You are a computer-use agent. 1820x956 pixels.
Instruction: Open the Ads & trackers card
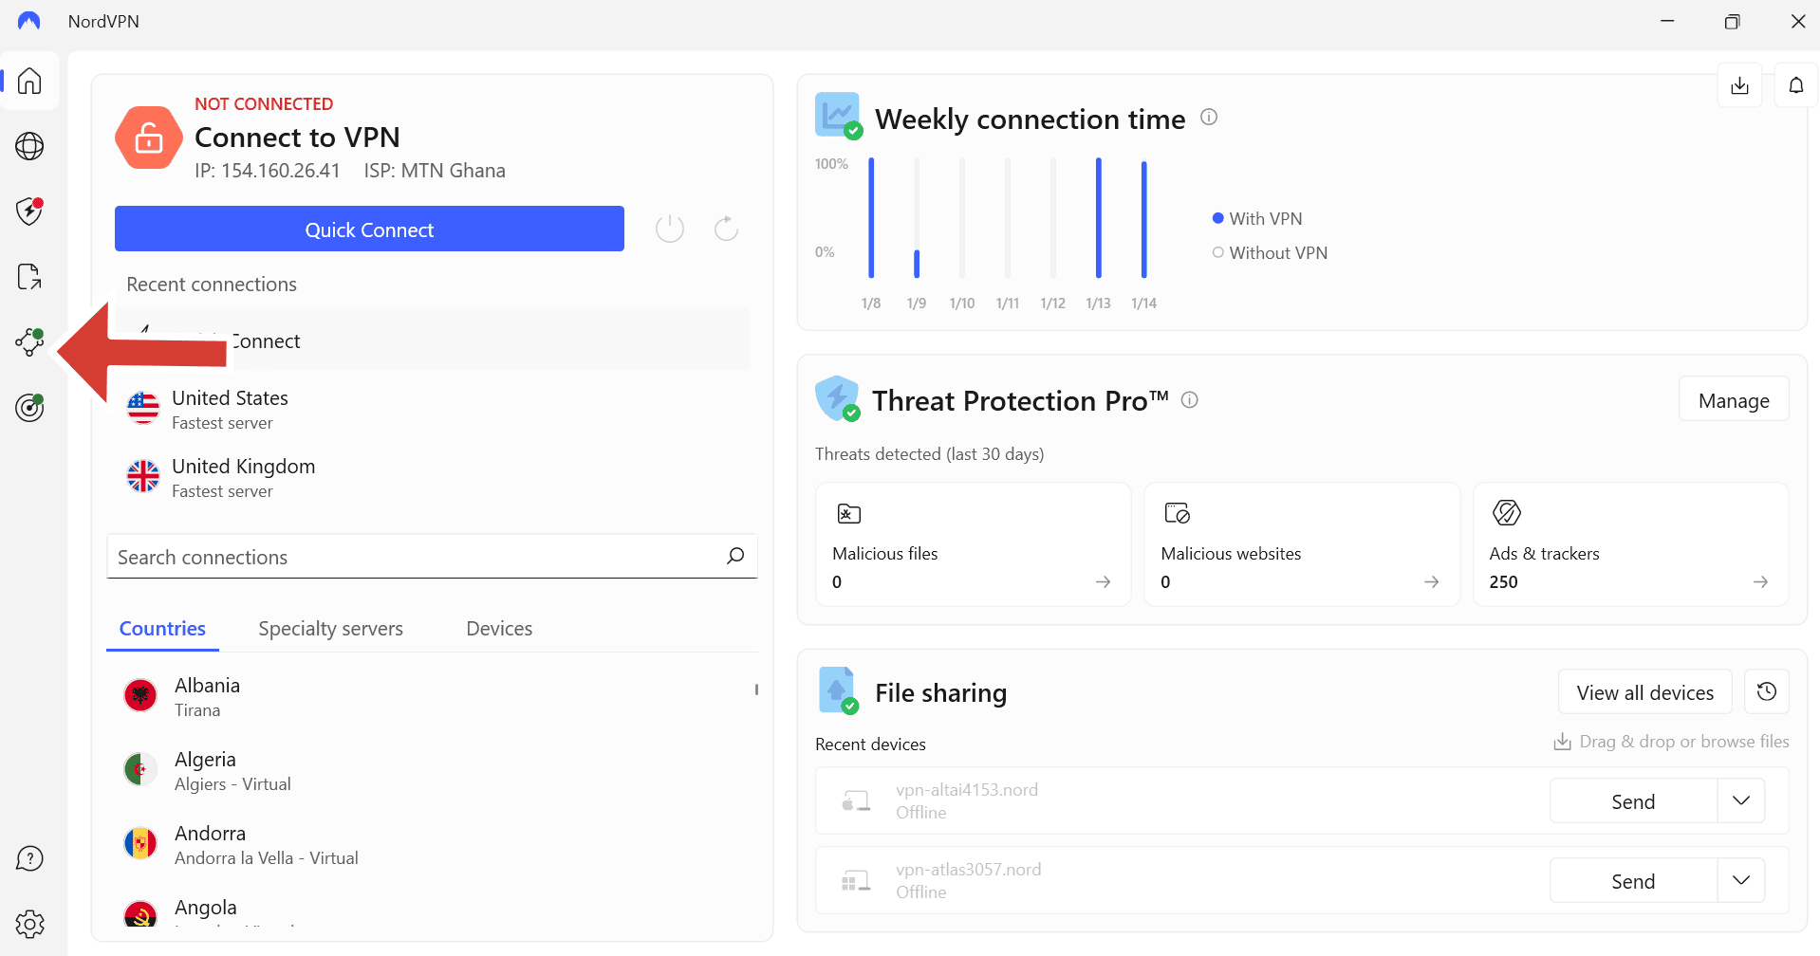click(1631, 544)
